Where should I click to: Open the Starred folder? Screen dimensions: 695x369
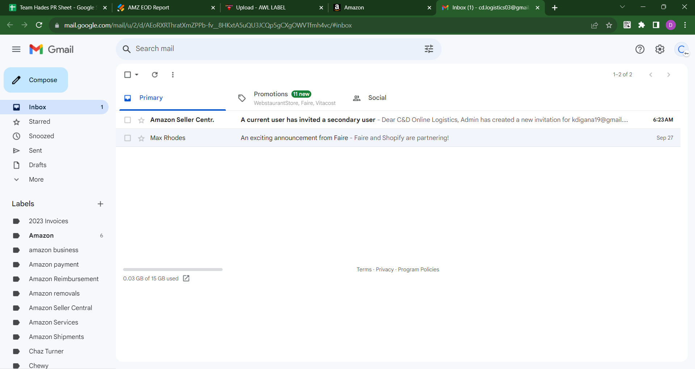click(x=54, y=122)
